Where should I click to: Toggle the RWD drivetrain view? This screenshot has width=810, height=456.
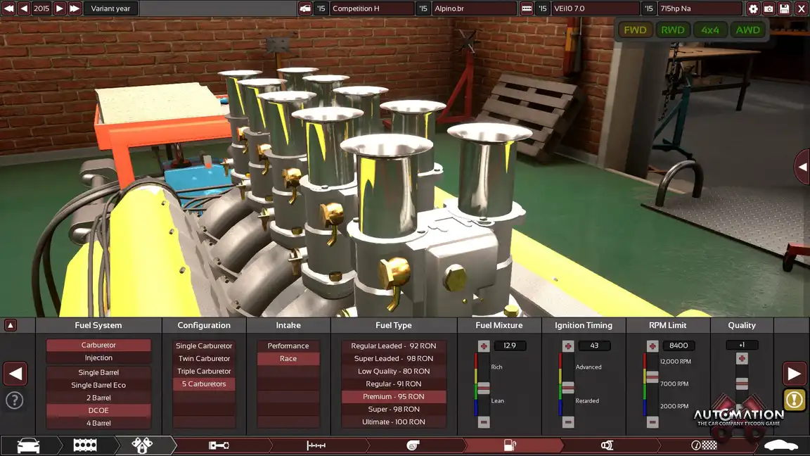click(673, 30)
